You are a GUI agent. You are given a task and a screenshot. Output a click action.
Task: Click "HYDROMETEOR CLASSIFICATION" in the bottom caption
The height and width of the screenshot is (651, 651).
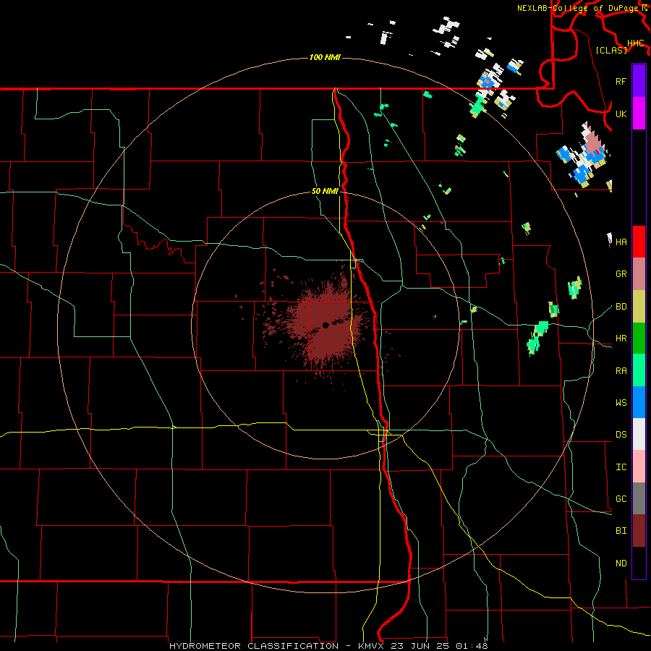click(254, 646)
